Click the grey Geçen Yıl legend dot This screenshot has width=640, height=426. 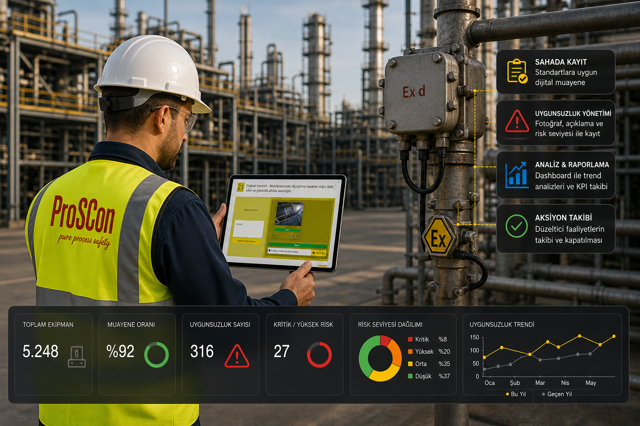[x=543, y=394]
